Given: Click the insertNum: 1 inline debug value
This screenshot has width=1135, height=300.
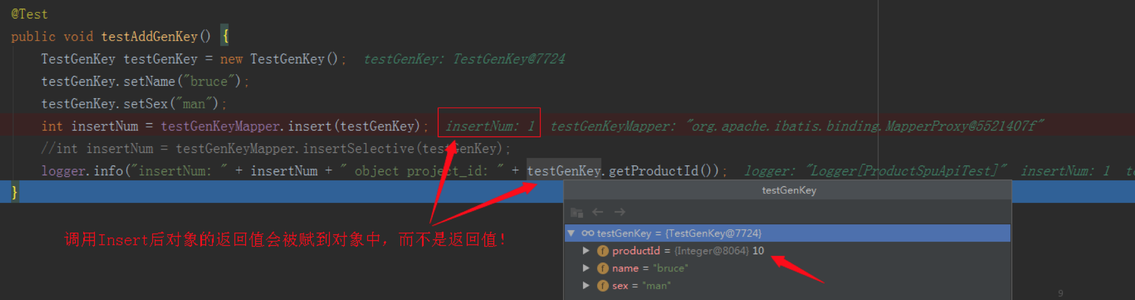Looking at the screenshot, I should coord(490,126).
